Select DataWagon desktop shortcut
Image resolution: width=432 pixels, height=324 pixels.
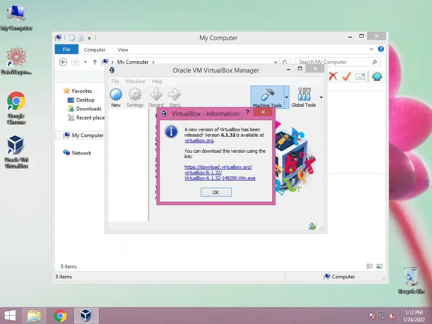pyautogui.click(x=16, y=61)
